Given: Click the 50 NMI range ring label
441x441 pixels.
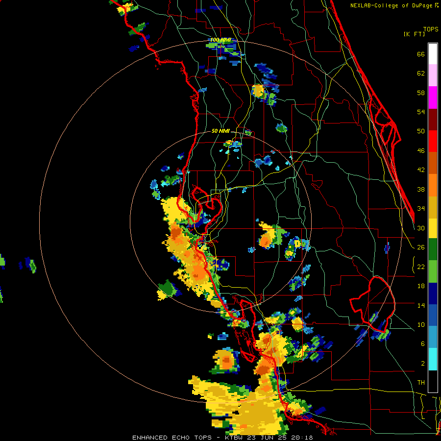Looking at the screenshot, I should [220, 131].
